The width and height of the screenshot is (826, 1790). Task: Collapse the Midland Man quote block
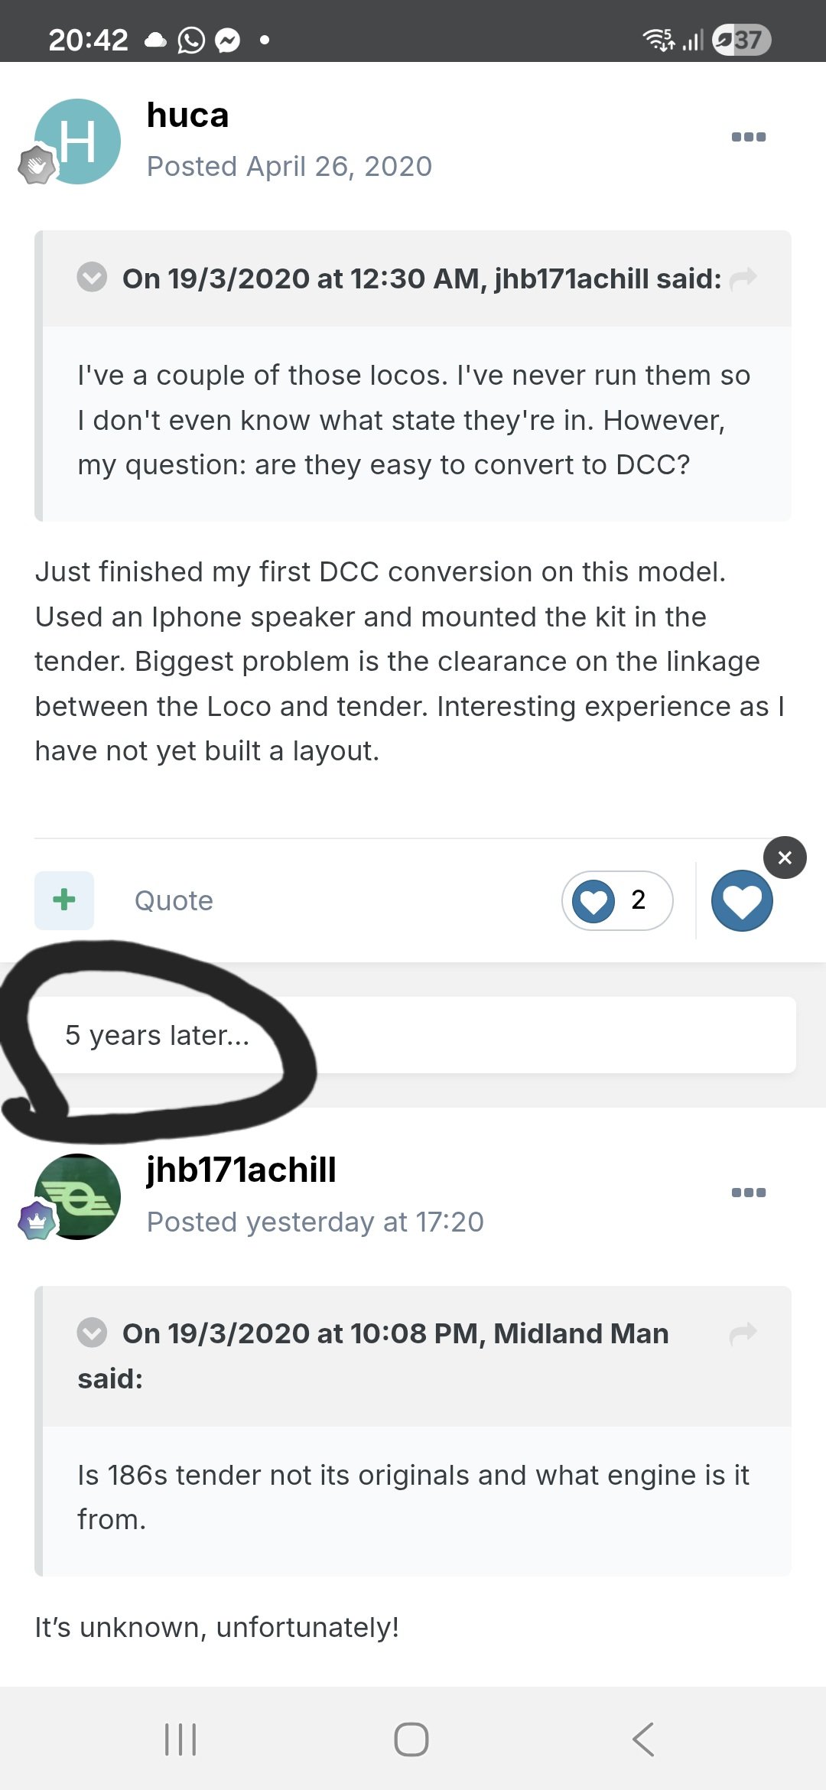92,1333
